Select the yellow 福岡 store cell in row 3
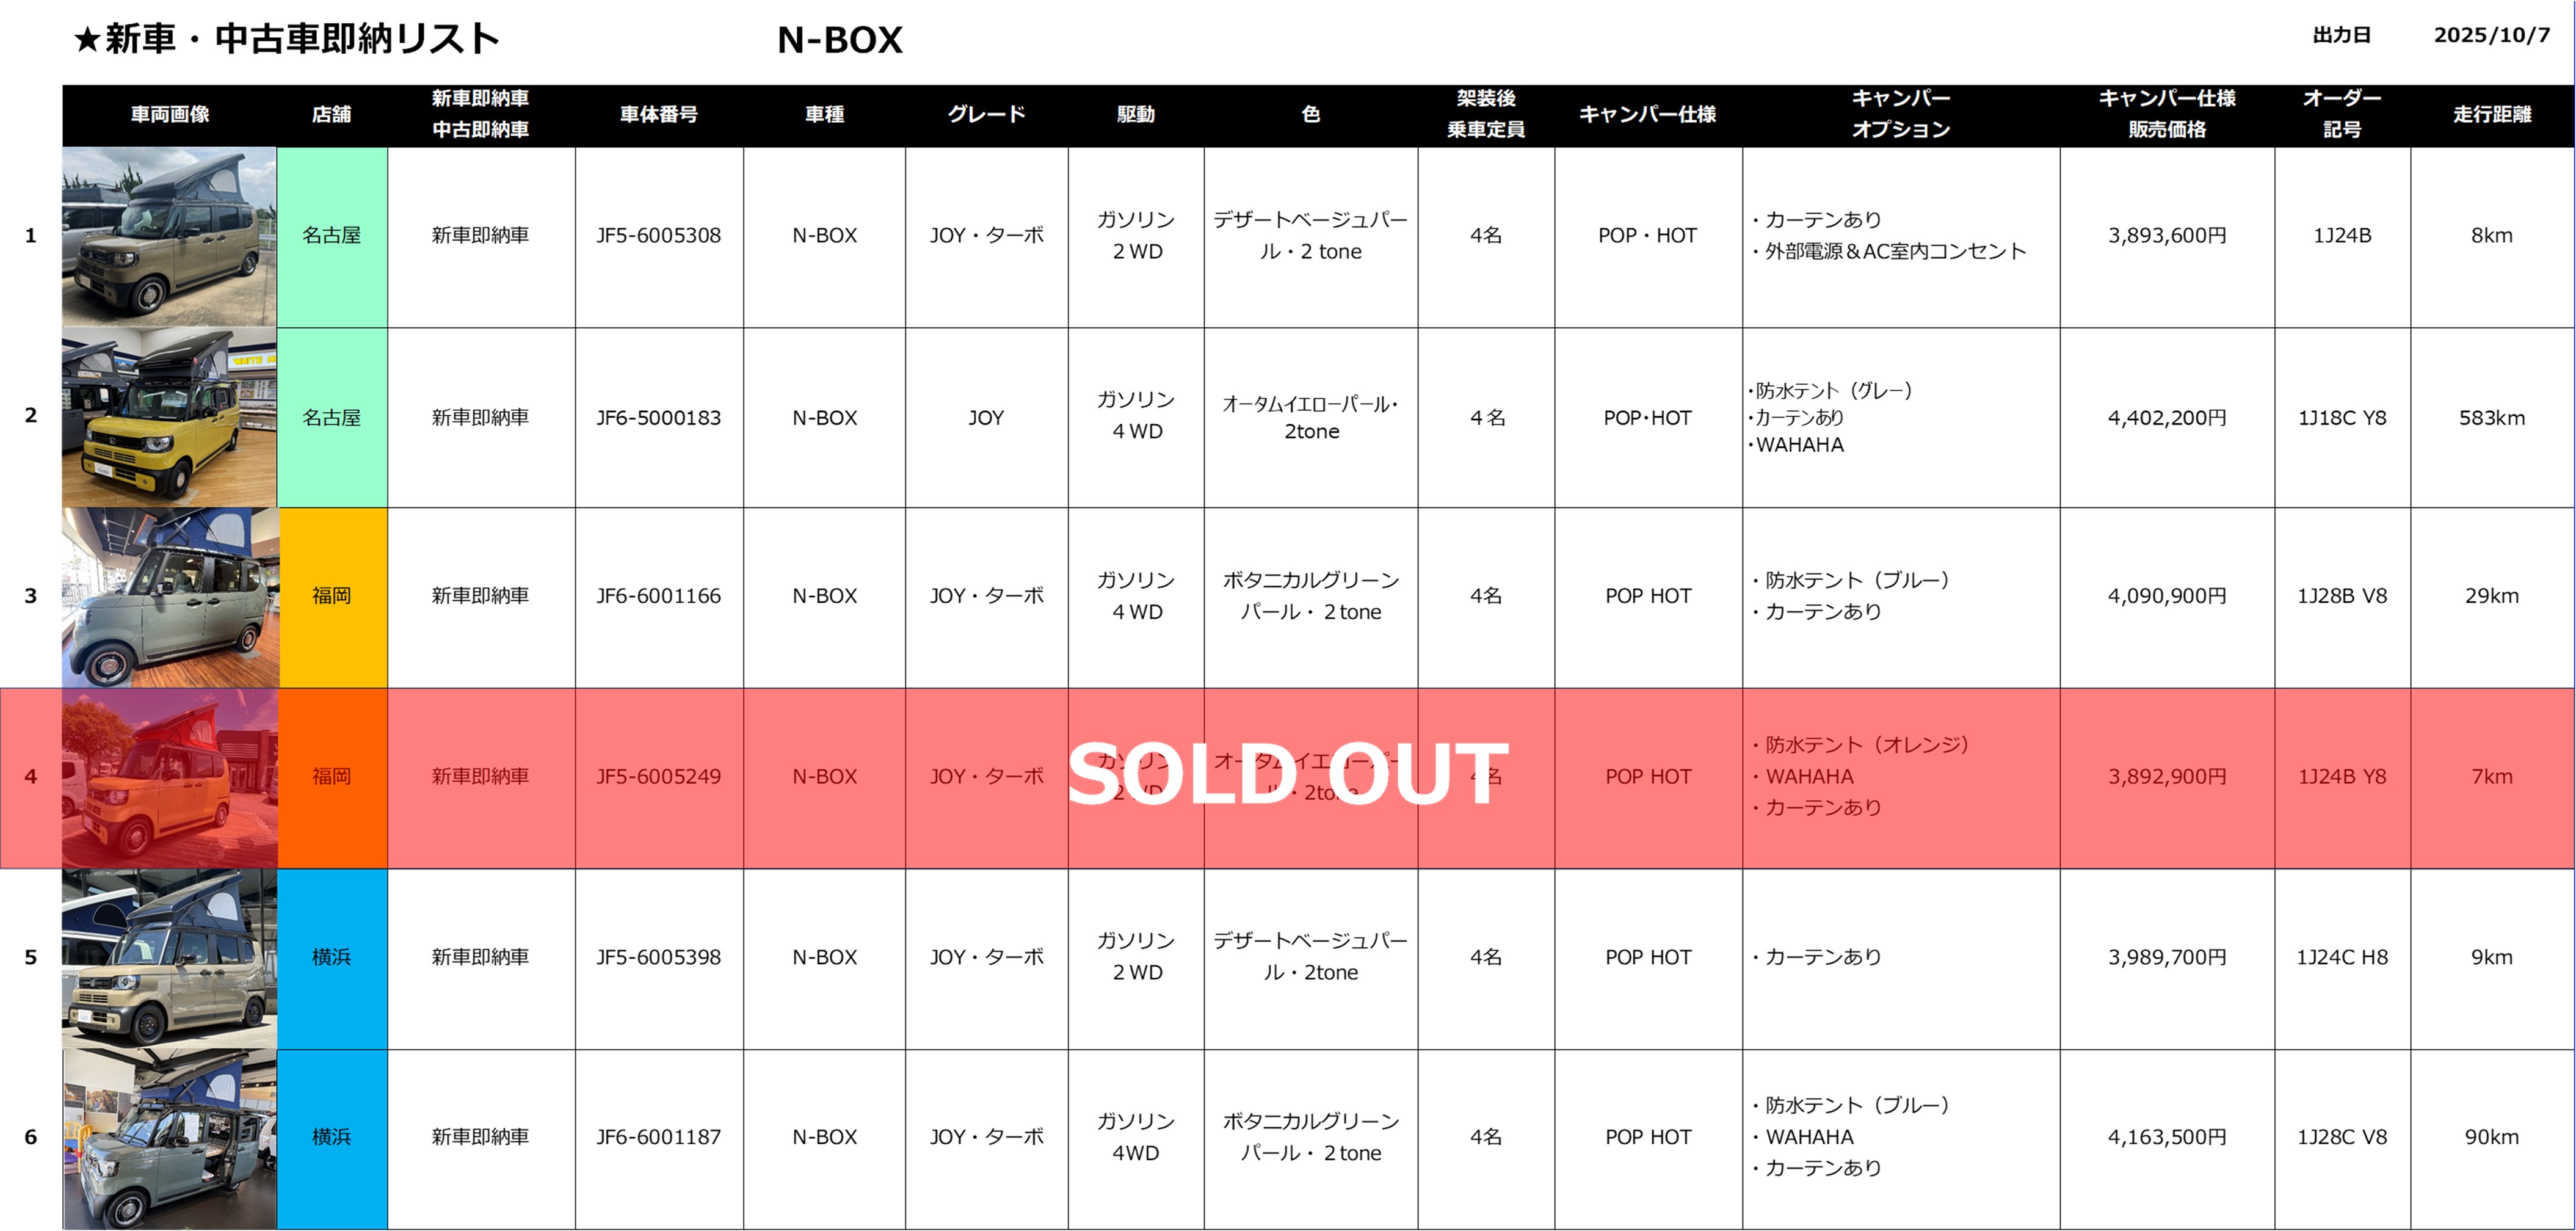The image size is (2576, 1231). coord(332,597)
